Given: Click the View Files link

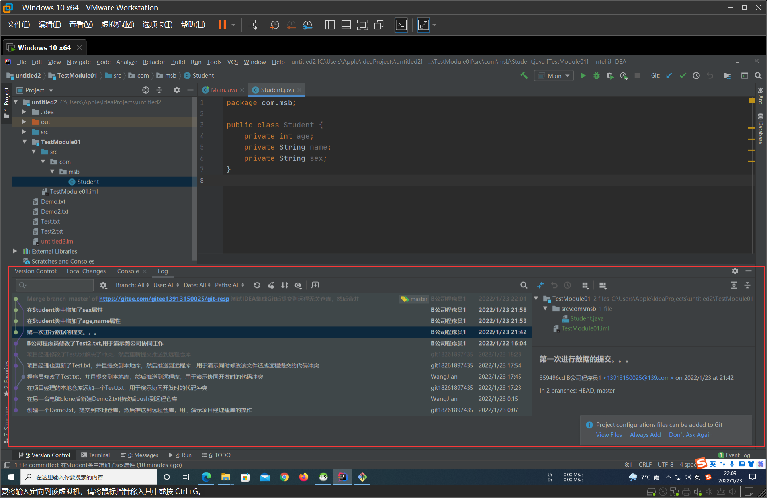Looking at the screenshot, I should click(x=609, y=435).
